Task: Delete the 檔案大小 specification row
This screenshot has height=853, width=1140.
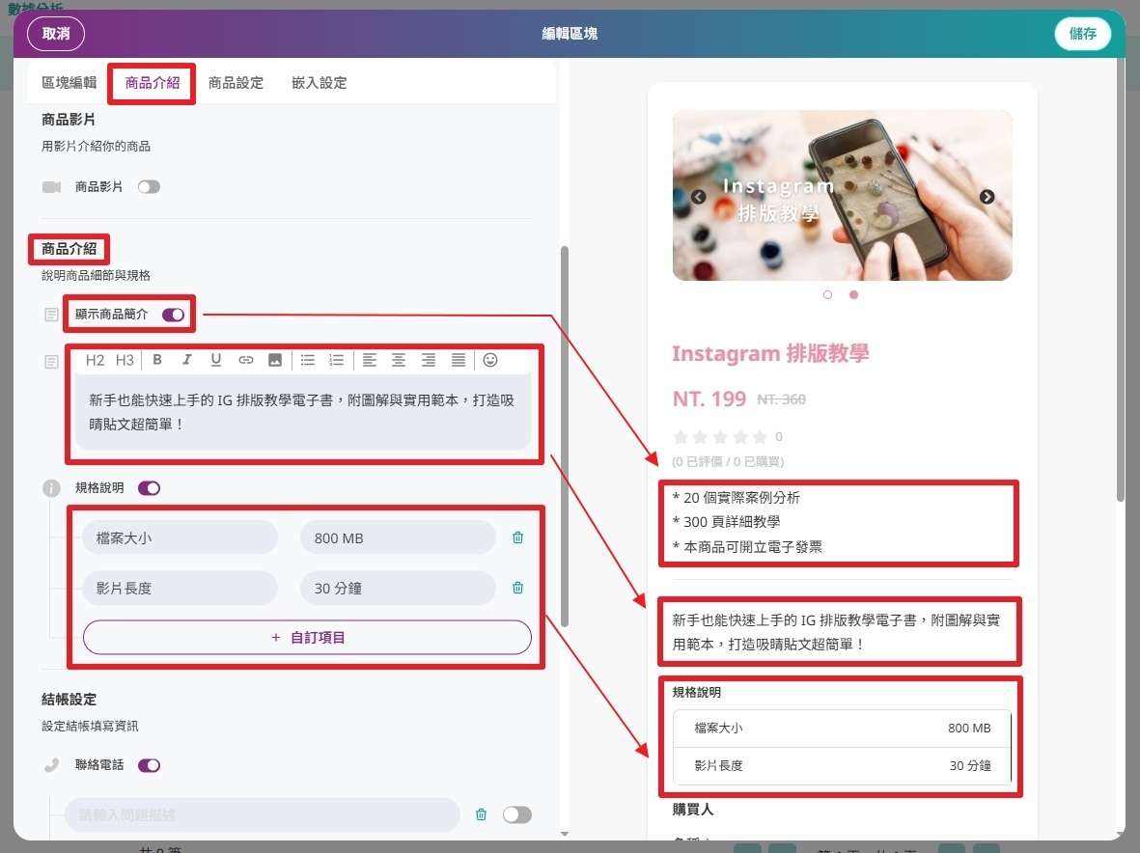Action: click(517, 537)
